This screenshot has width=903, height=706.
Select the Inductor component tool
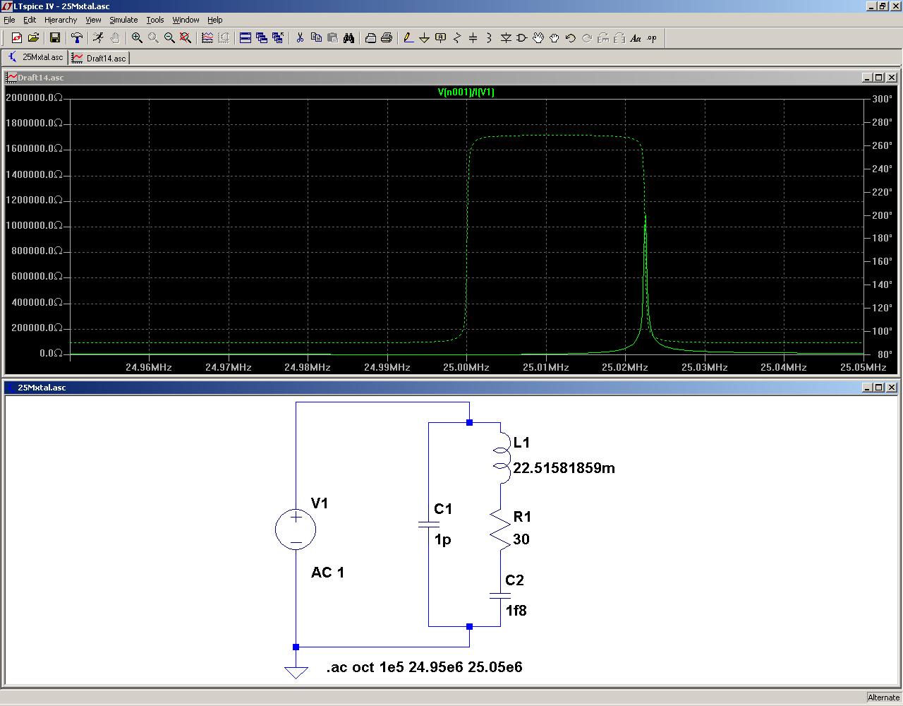pos(490,38)
